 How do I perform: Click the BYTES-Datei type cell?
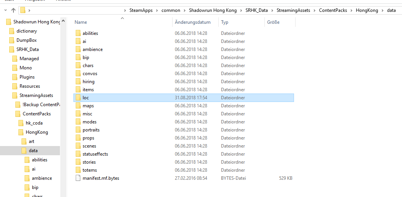(233, 178)
